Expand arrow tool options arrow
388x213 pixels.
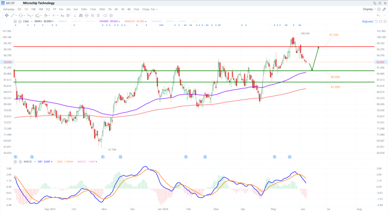tap(58, 15)
